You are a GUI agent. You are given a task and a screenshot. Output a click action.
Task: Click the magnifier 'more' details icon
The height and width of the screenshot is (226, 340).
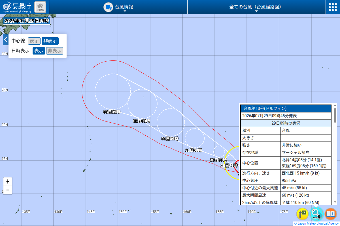click(316, 214)
